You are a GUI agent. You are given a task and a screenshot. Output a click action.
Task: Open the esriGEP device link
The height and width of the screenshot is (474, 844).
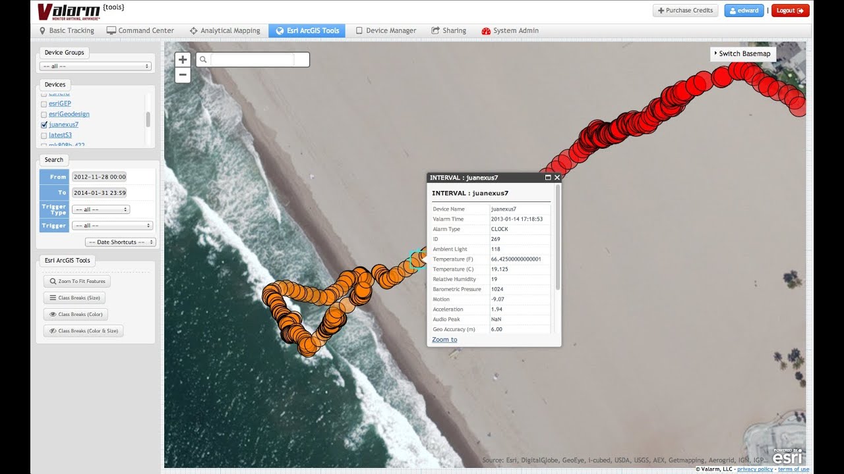(60, 104)
